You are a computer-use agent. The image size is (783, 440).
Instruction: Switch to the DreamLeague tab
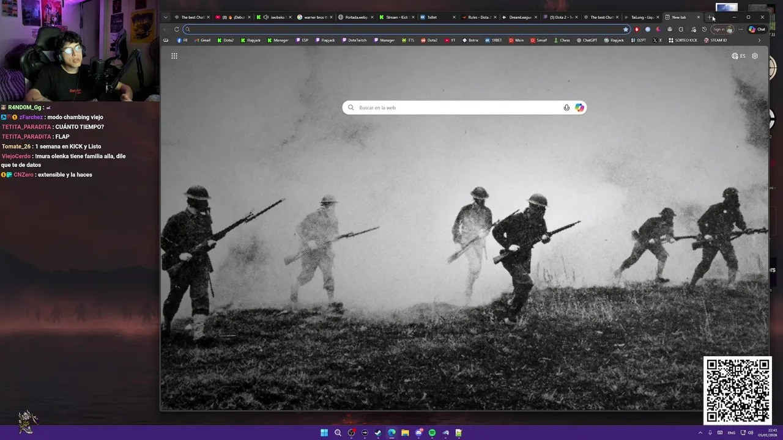520,17
